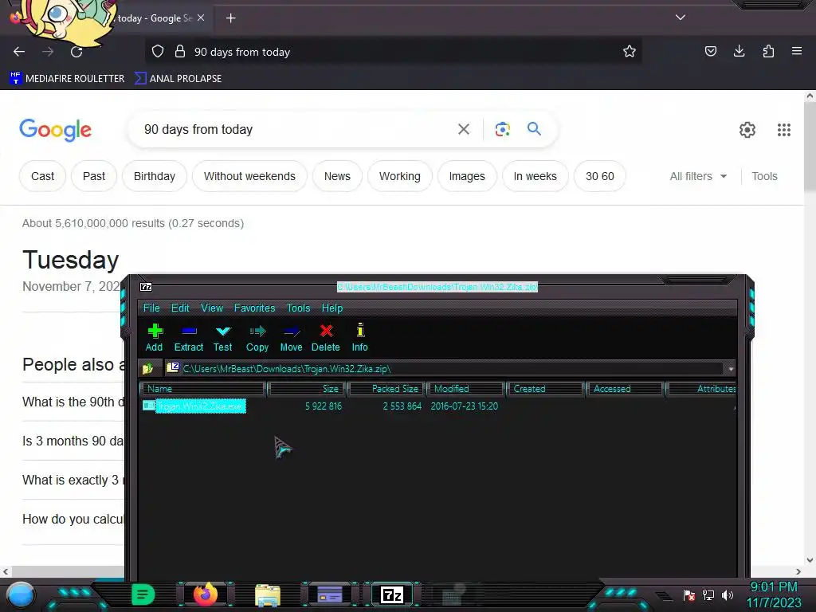816x612 pixels.
Task: Expand the 7-Zip address path dropdown
Action: pos(731,369)
